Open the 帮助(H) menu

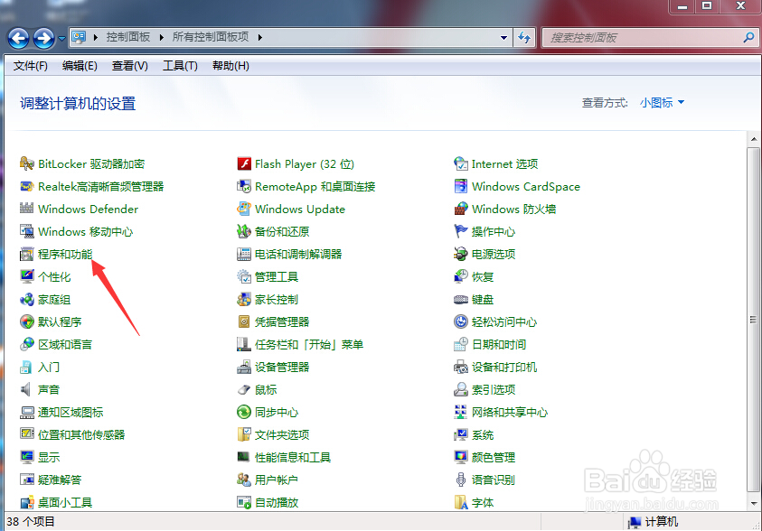tap(230, 66)
